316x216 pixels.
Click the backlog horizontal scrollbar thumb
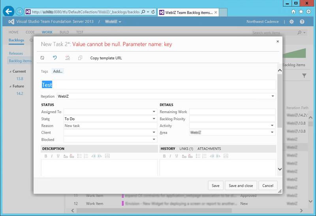154,210
